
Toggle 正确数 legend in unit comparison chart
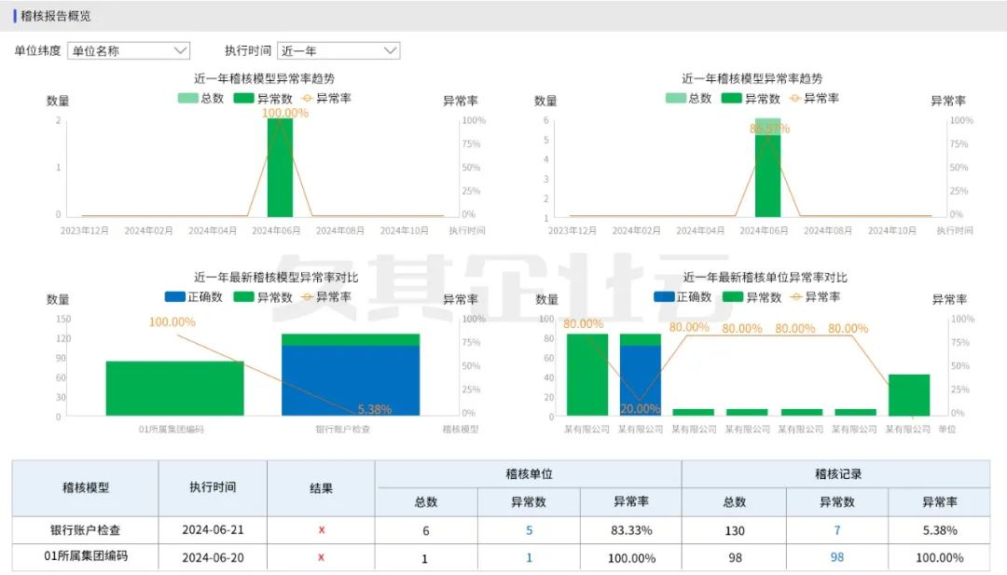point(683,297)
